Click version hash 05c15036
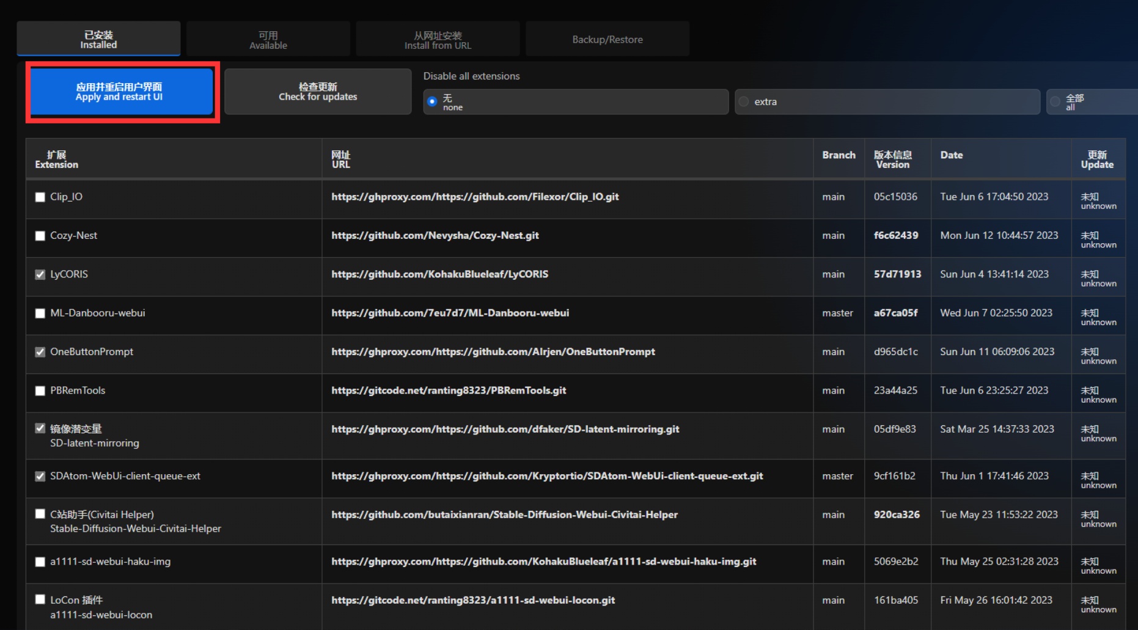 [x=895, y=197]
